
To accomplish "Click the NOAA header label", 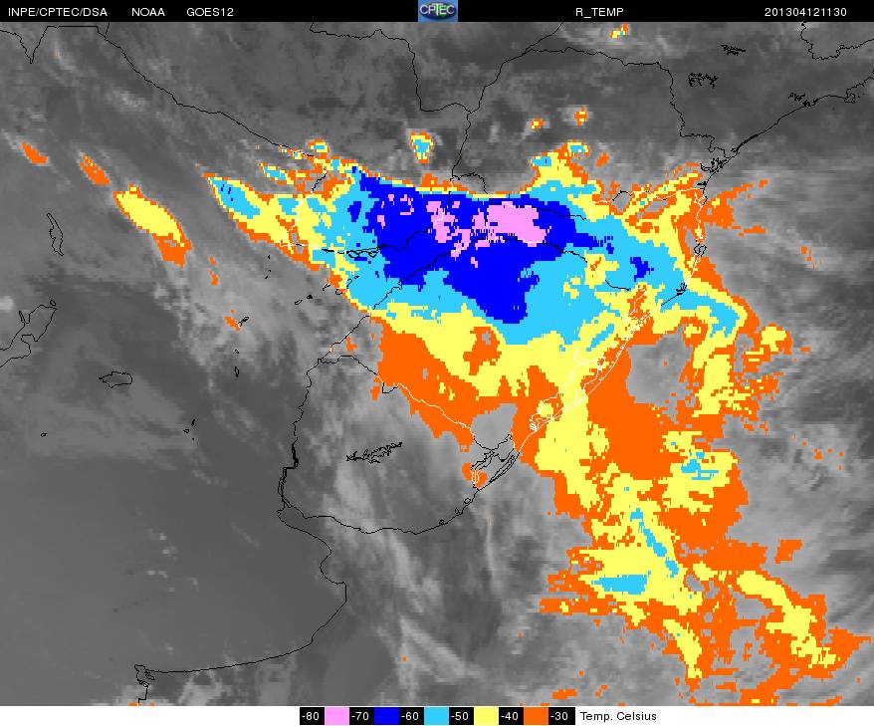I will click(x=148, y=12).
